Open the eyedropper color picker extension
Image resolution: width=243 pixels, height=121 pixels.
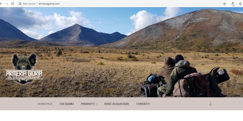(232, 4)
